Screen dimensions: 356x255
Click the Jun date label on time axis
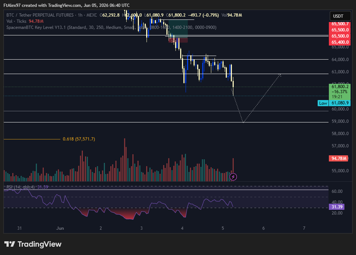[x=60, y=228]
